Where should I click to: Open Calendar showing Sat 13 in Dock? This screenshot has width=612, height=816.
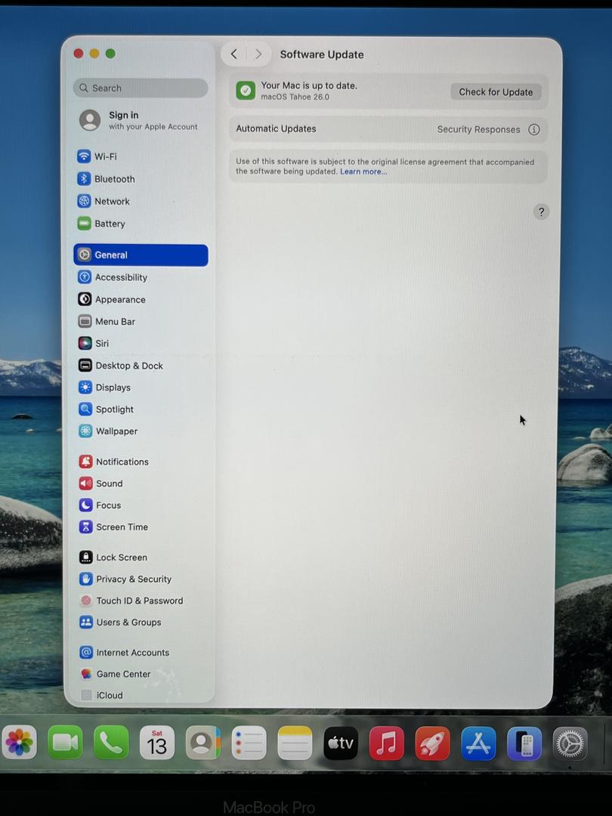point(157,742)
